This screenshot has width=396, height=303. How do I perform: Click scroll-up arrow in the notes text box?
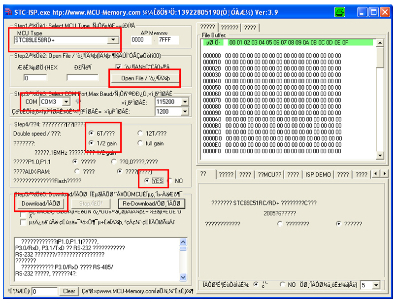183,242
